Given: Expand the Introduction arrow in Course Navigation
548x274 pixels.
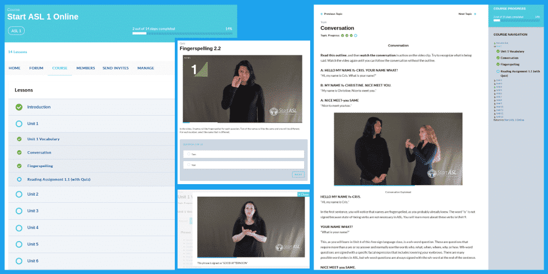Looking at the screenshot, I should [494, 43].
